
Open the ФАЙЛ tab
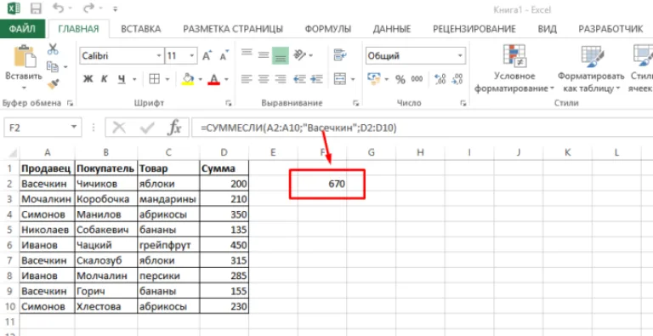[x=22, y=29]
